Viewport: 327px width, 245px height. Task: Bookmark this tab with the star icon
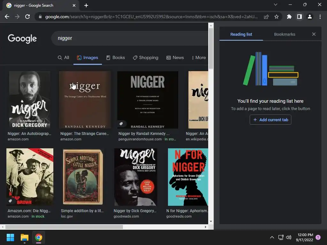point(277,17)
